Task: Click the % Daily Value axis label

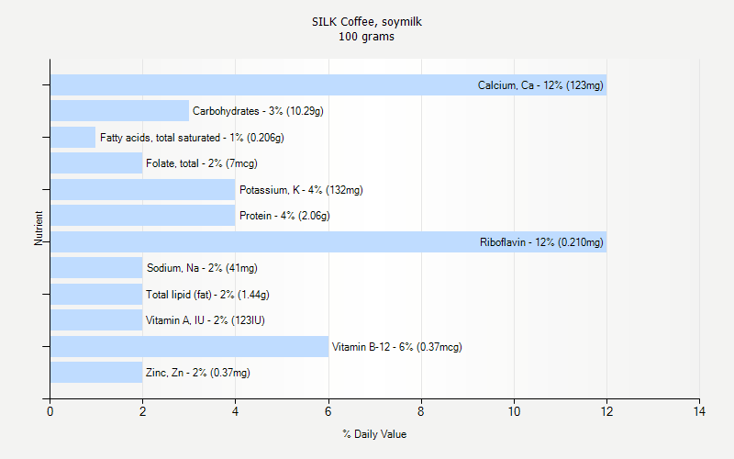Action: 374,433
